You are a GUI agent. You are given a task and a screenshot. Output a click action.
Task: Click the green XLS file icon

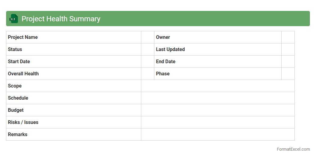coord(14,19)
